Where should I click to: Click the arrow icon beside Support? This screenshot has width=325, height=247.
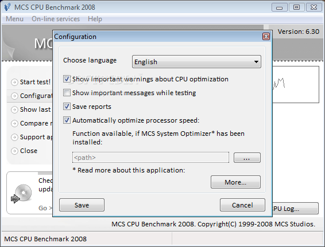14,137
